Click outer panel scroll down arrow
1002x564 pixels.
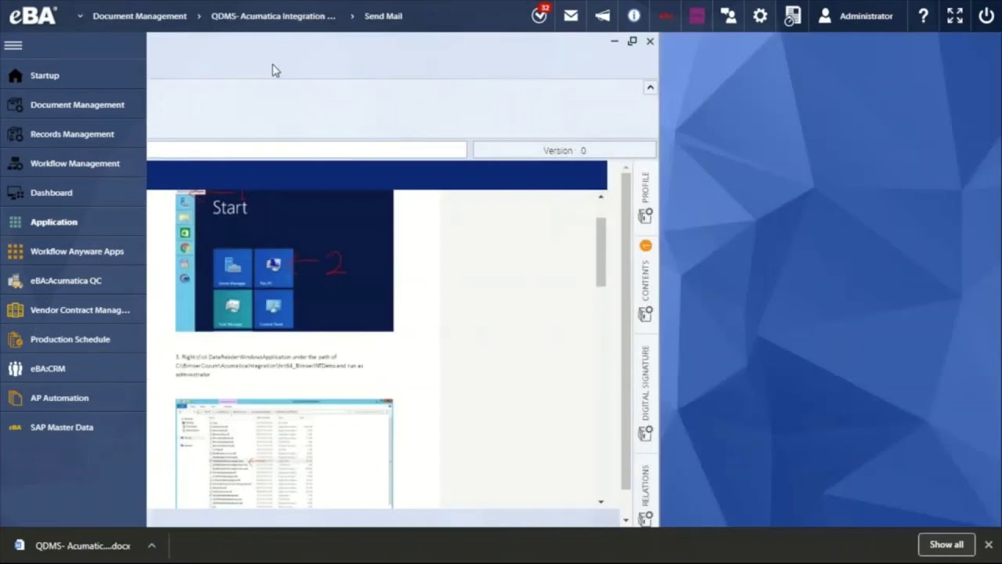625,520
